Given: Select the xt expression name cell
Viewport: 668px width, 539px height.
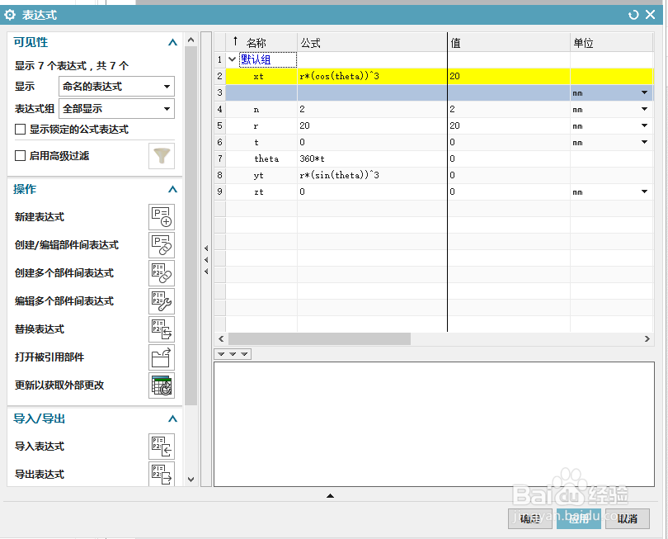Looking at the screenshot, I should [261, 76].
